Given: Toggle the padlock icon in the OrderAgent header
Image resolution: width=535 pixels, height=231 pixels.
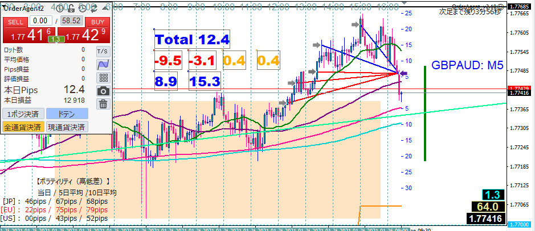Looking at the screenshot, I should click(70, 8).
